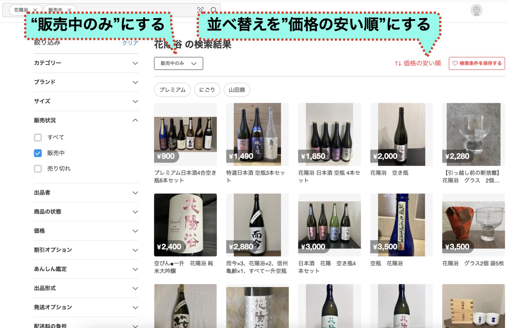Viewport: 508px width, 328px height.
Task: Open the 価格の安い順 sort menu
Action: click(418, 63)
